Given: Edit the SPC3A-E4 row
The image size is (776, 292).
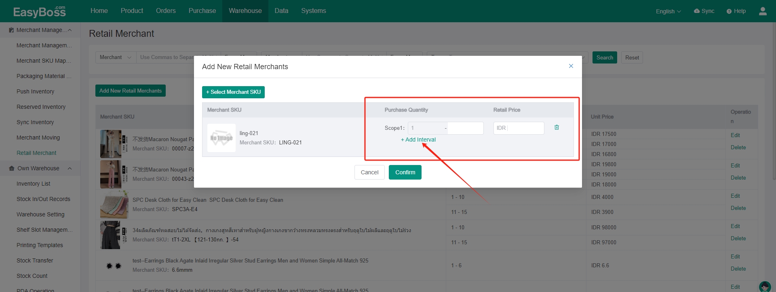Looking at the screenshot, I should [x=735, y=196].
